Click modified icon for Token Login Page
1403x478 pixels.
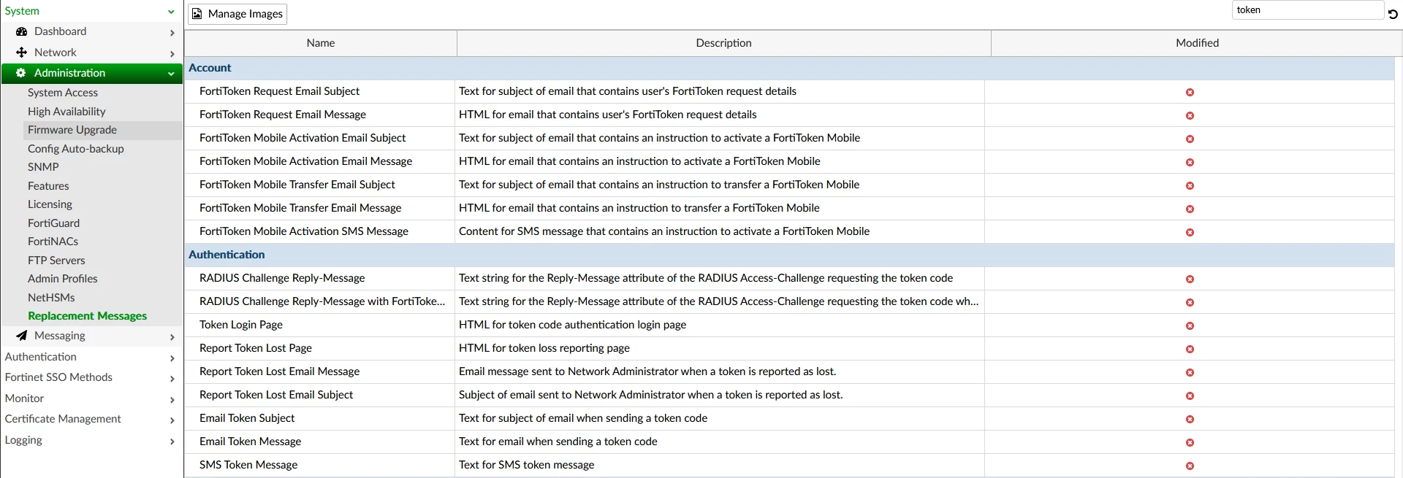point(1190,325)
